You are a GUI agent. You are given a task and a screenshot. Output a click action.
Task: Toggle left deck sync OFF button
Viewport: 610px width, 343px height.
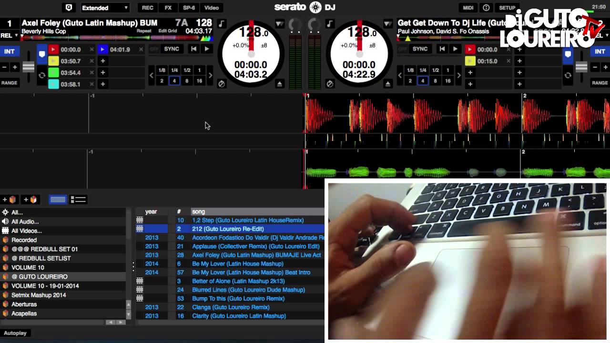pos(154,49)
